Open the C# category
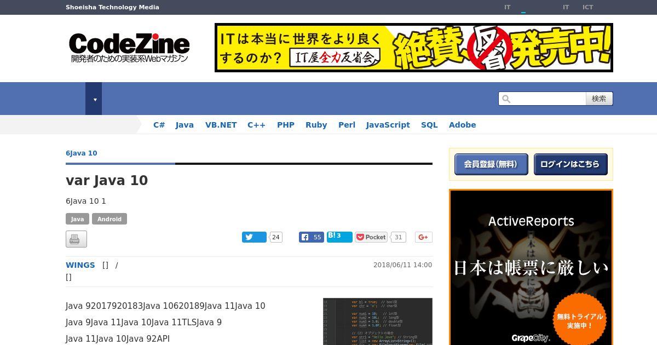 pos(159,125)
